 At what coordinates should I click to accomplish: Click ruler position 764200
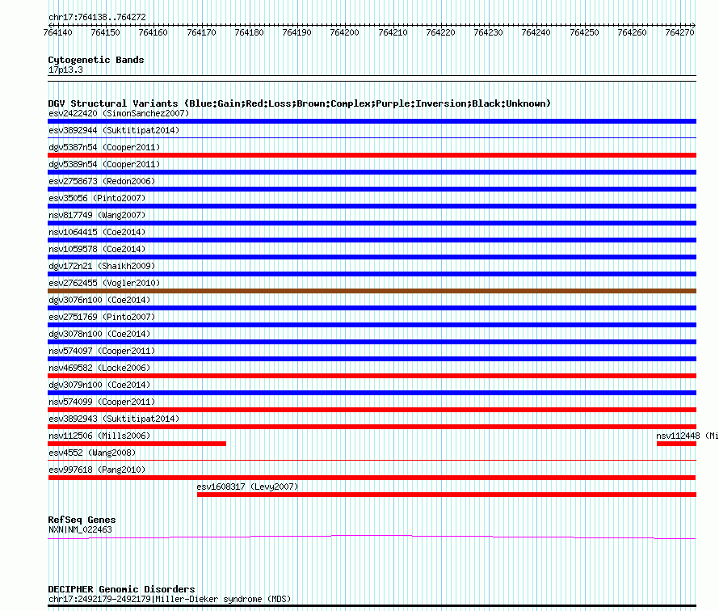coord(344,32)
